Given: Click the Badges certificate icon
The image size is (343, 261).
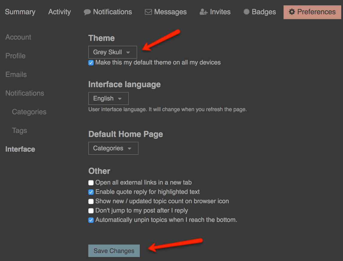Looking at the screenshot, I should coord(246,12).
